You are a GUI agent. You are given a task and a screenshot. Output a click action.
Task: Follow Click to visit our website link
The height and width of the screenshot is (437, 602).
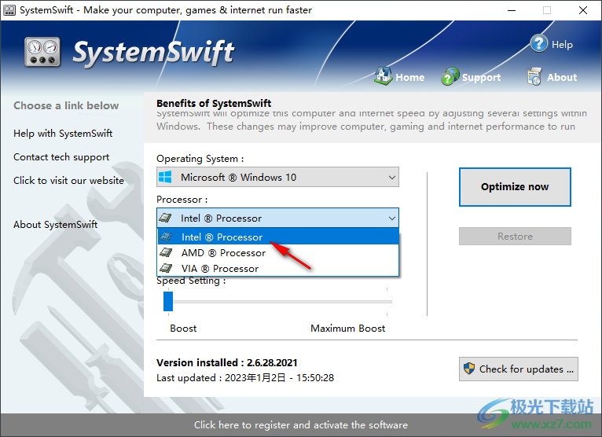click(68, 181)
